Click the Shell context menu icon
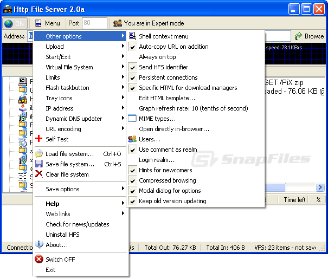 pos(132,36)
